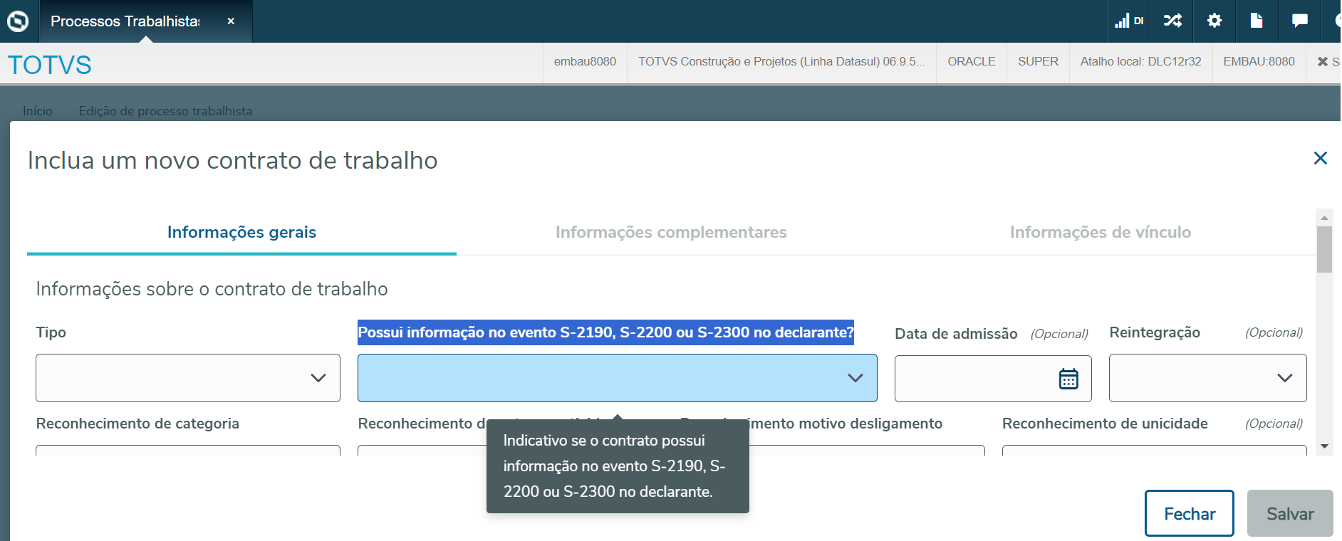Screen dimensions: 1342x541
Task: Click the highlighted Possui informação no evento label
Action: [605, 332]
